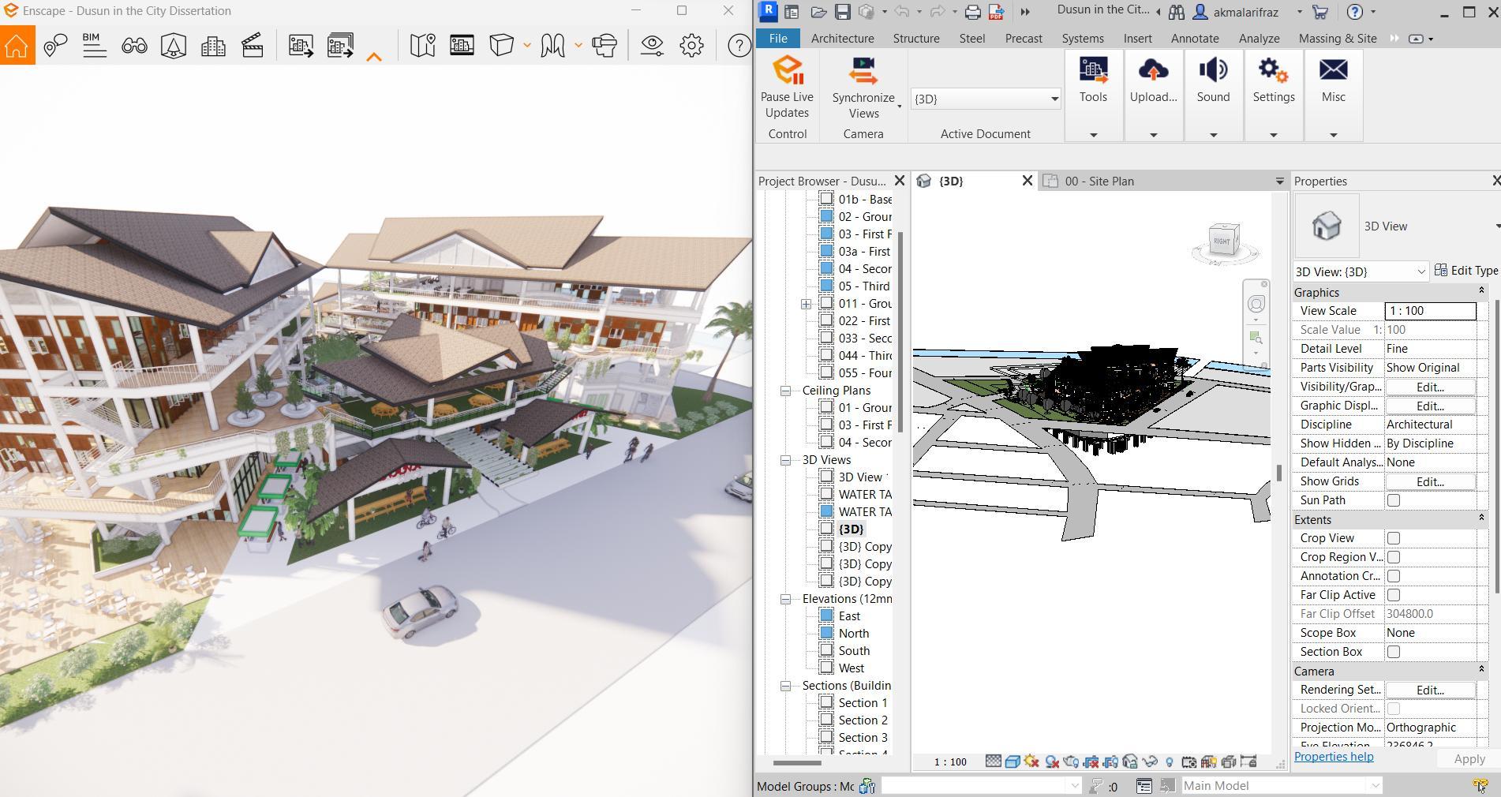Click the Enscape Home icon
Viewport: 1501px width, 797px height.
[17, 46]
